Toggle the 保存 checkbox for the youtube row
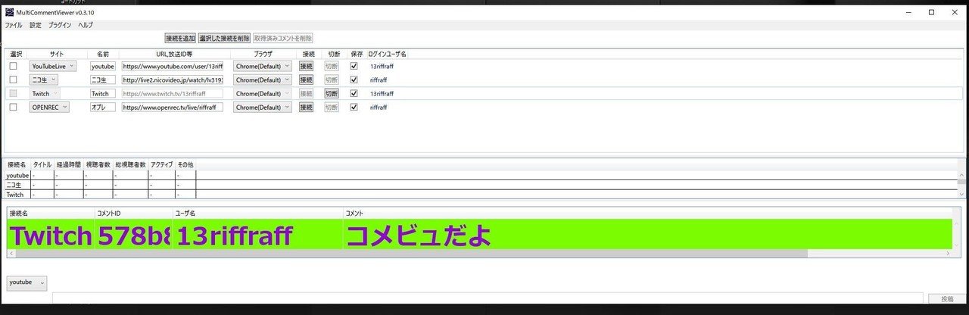This screenshot has width=969, height=315. [x=354, y=66]
